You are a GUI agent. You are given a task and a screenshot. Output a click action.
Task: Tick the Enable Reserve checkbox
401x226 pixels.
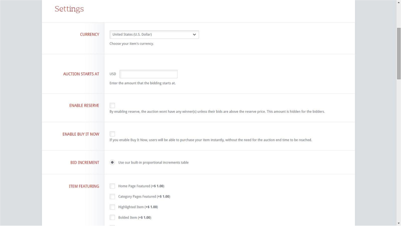[112, 105]
